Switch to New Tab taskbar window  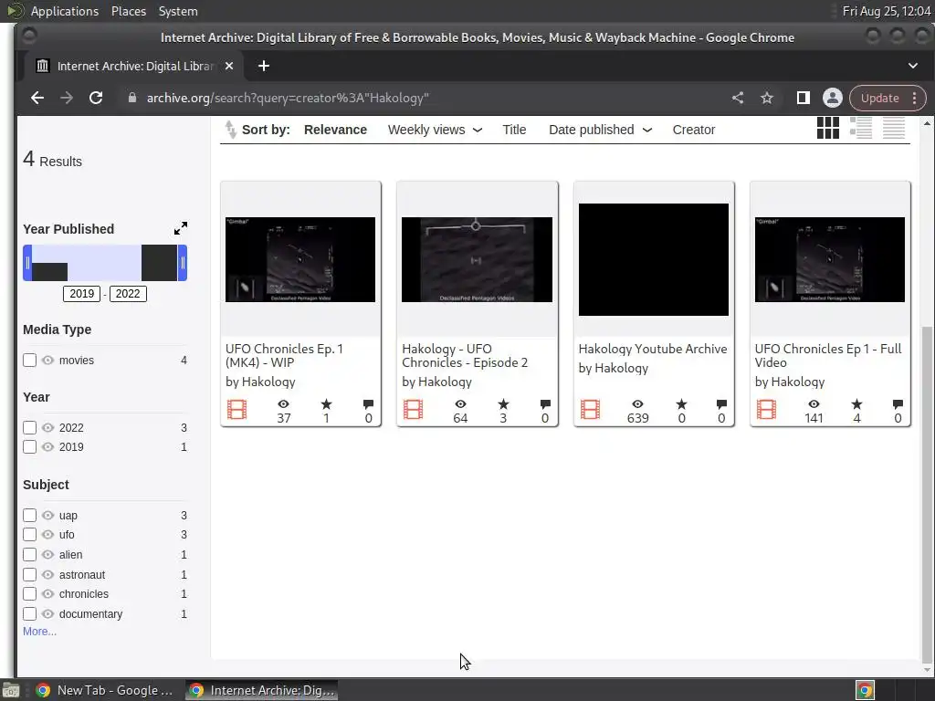[104, 690]
